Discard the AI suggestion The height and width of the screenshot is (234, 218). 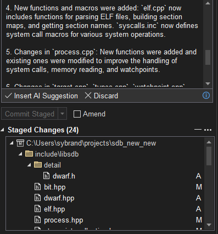[x=102, y=96]
